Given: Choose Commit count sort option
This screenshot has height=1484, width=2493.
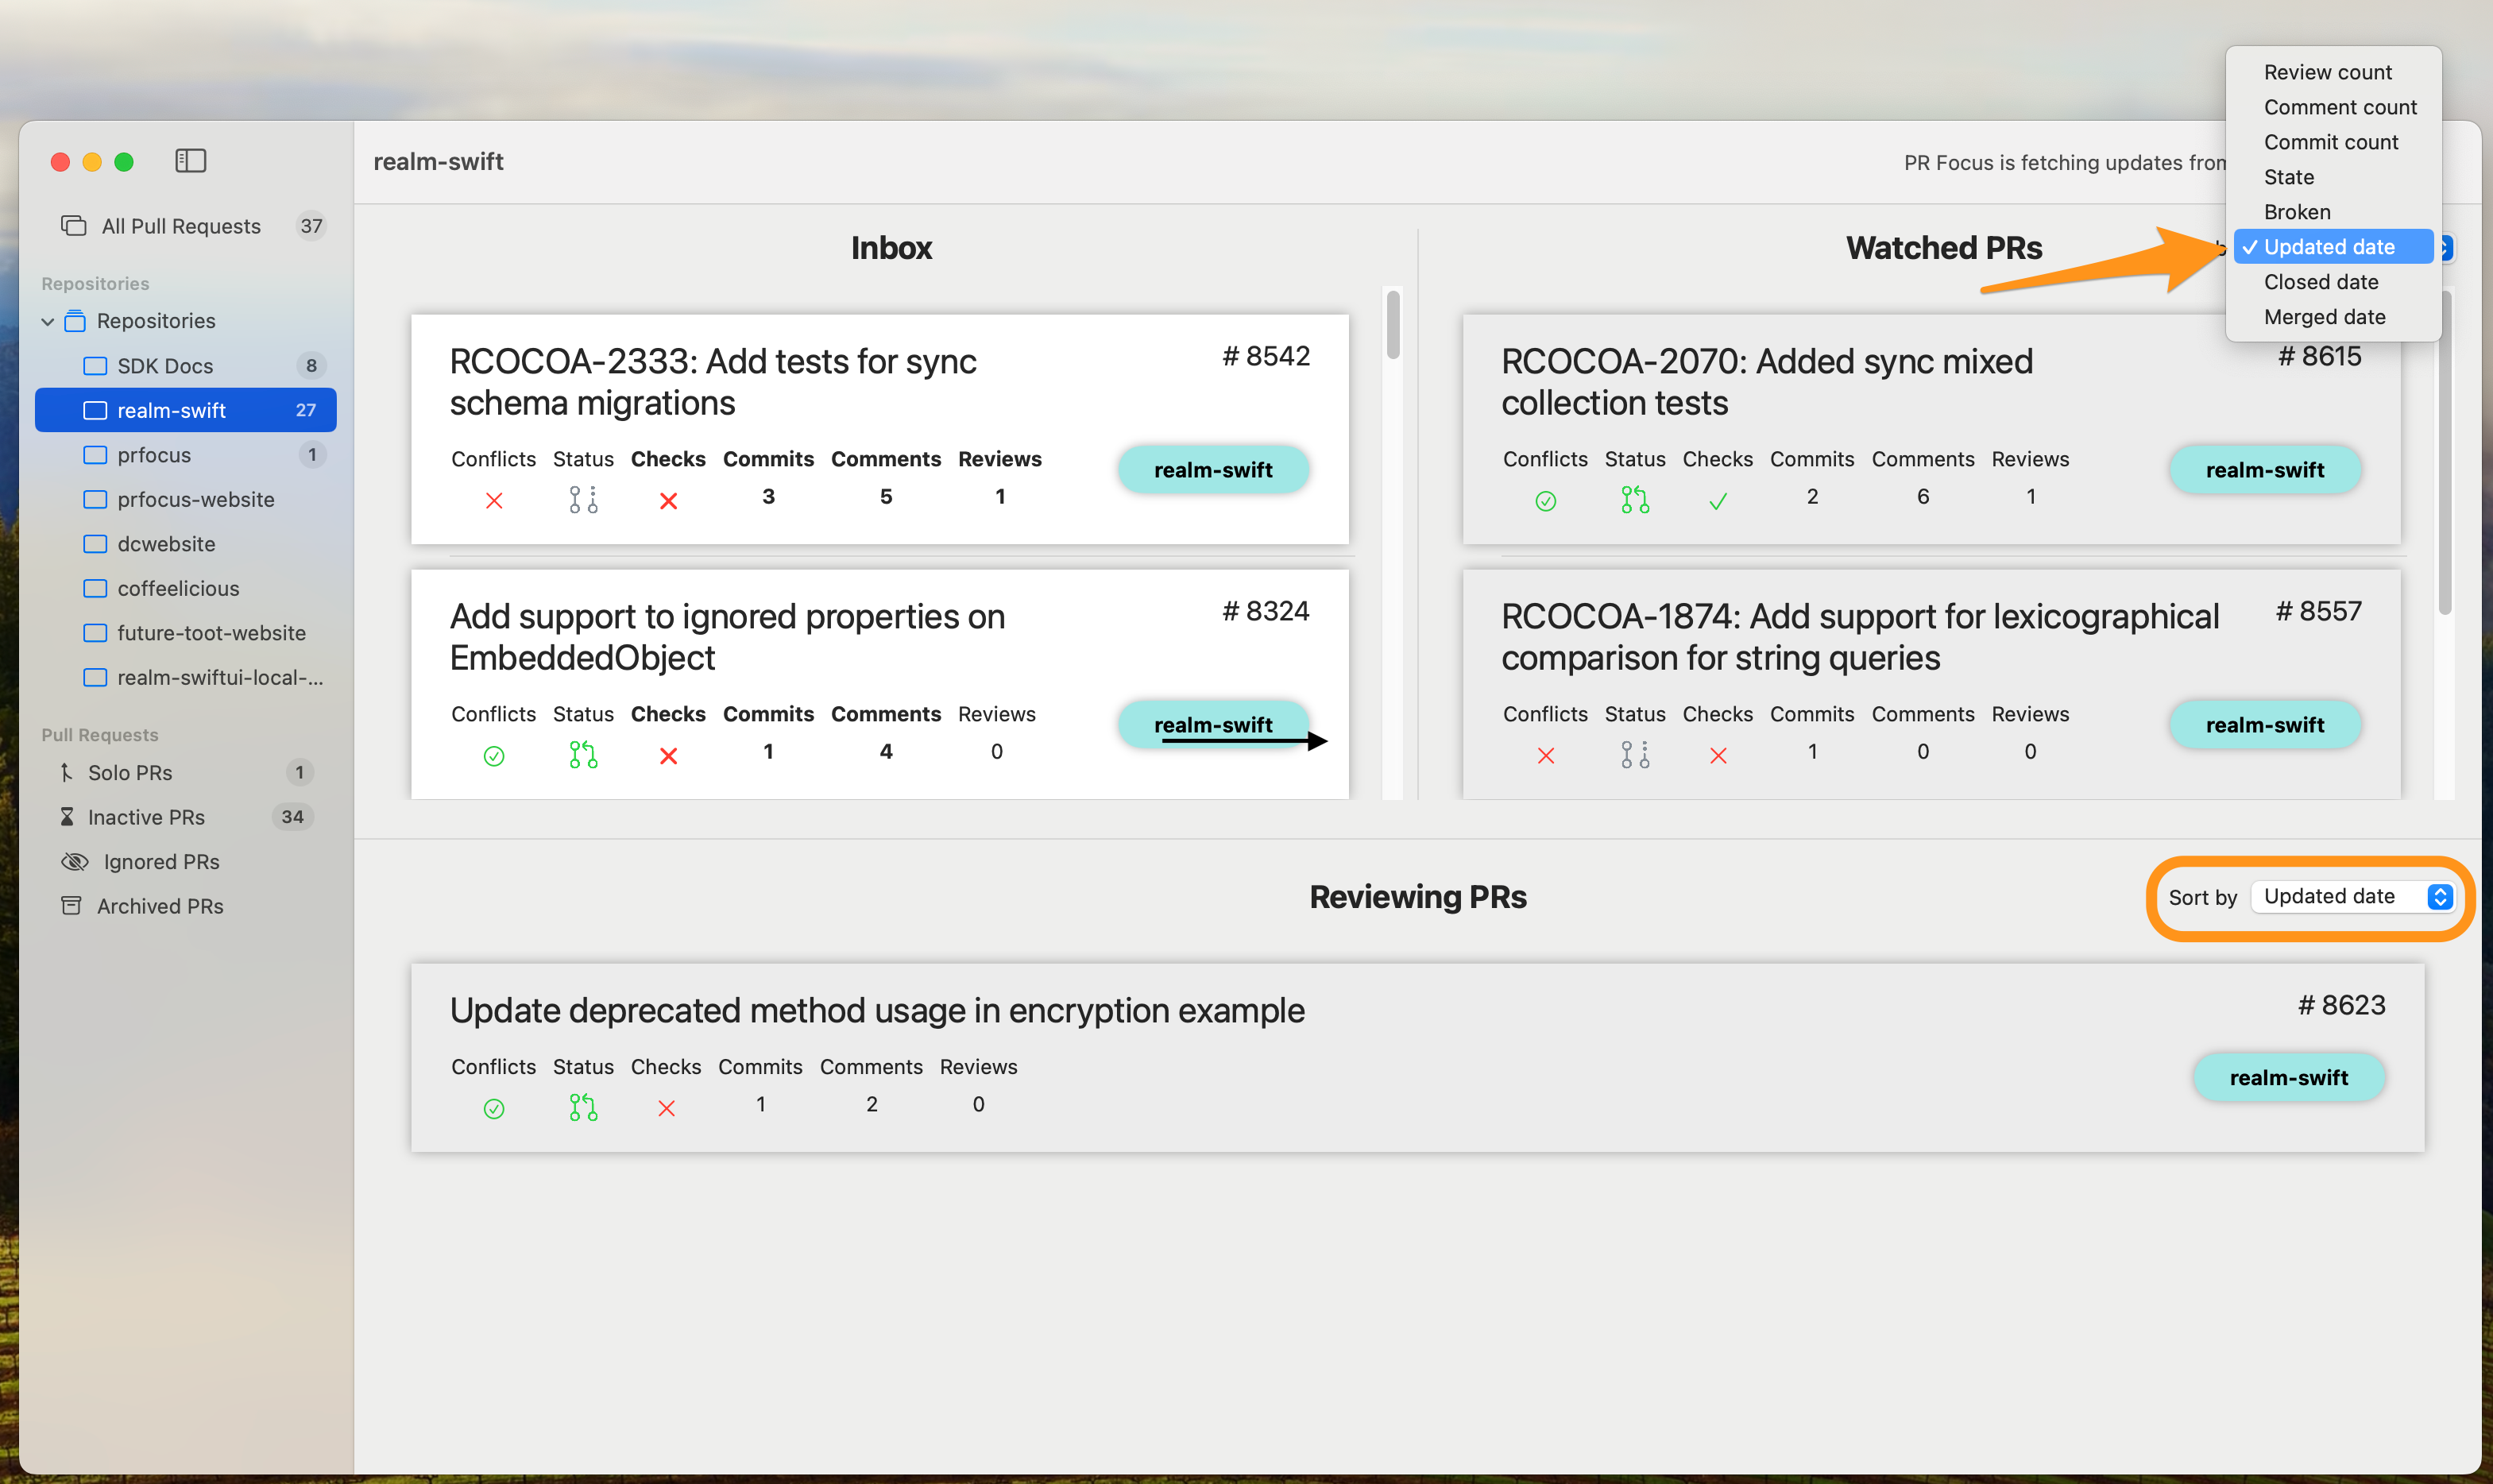Looking at the screenshot, I should [x=2333, y=142].
